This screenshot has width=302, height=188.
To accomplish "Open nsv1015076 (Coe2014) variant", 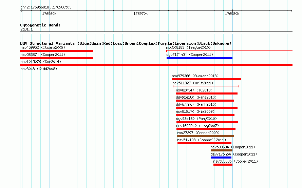I will (x=41, y=62).
